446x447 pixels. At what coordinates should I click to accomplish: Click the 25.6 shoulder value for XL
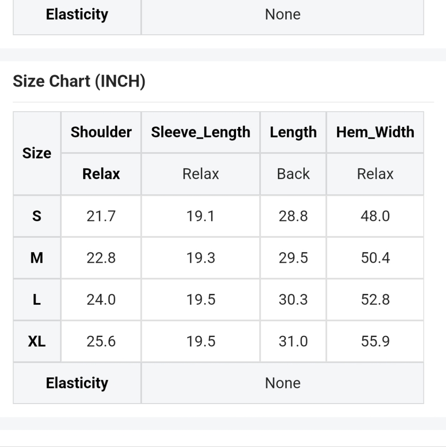[101, 341]
